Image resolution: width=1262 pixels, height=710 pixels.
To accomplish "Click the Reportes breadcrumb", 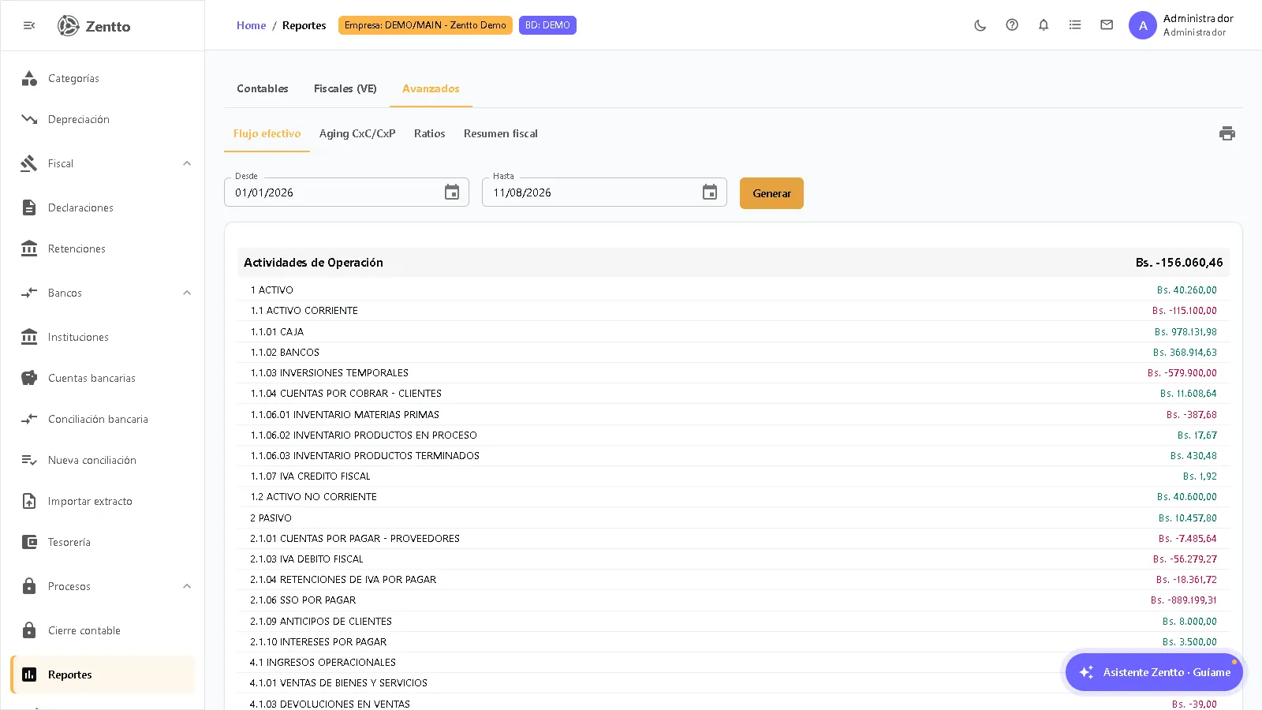I will click(x=304, y=25).
